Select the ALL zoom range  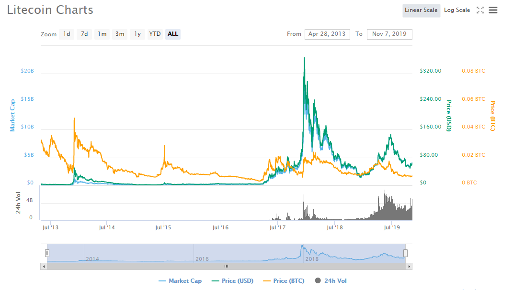coord(173,34)
